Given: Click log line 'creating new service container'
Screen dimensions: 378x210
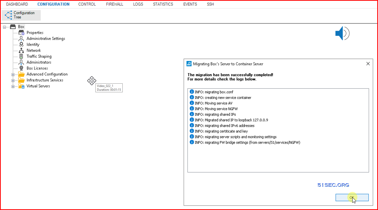Looking at the screenshot, I should pyautogui.click(x=223, y=98).
